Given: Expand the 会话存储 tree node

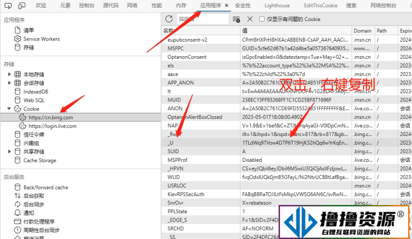Looking at the screenshot, I should pyautogui.click(x=9, y=83).
